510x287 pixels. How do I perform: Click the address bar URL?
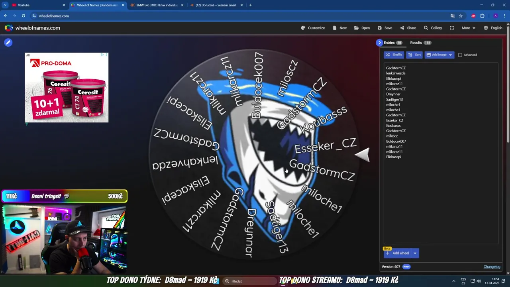[54, 16]
